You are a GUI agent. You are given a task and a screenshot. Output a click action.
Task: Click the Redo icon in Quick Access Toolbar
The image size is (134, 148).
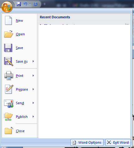click(x=35, y=4)
